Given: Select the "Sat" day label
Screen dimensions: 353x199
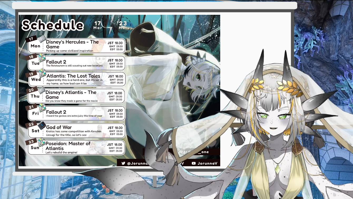Looking at the screenshot, I should (36, 131).
